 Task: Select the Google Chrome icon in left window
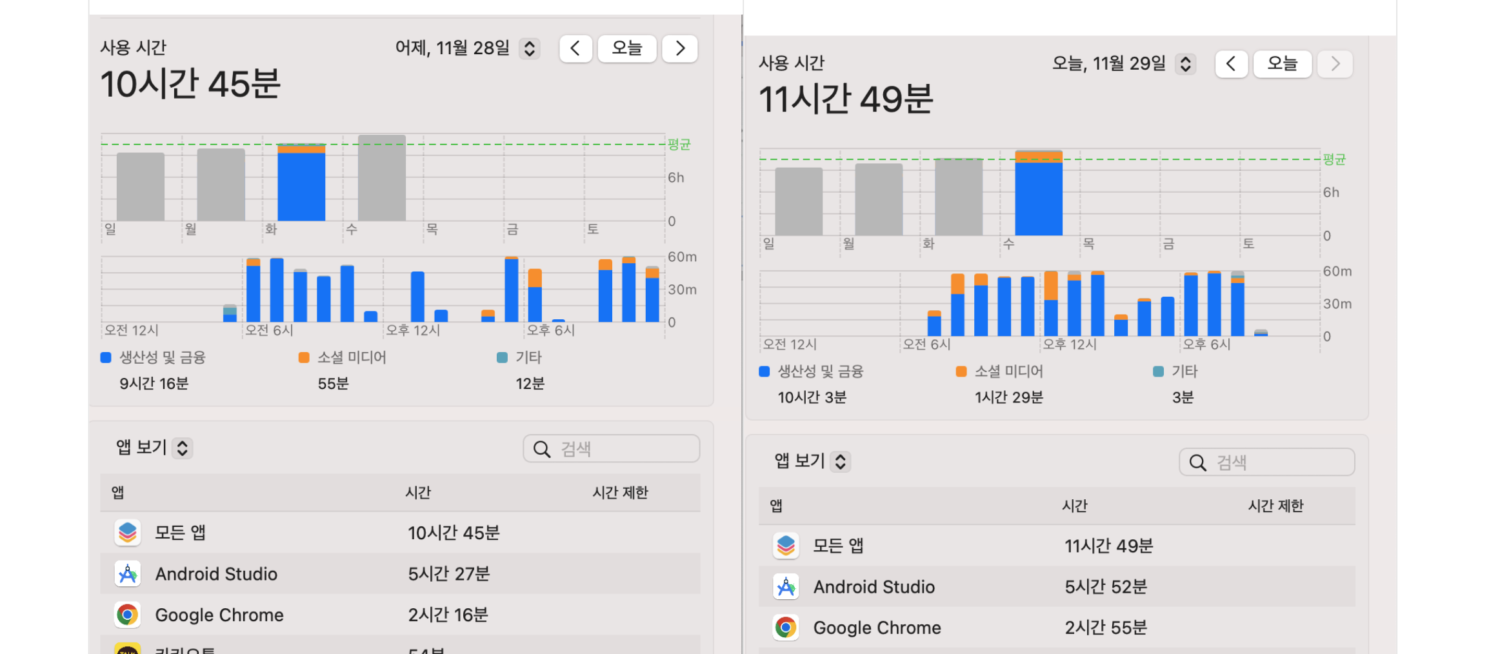(128, 615)
